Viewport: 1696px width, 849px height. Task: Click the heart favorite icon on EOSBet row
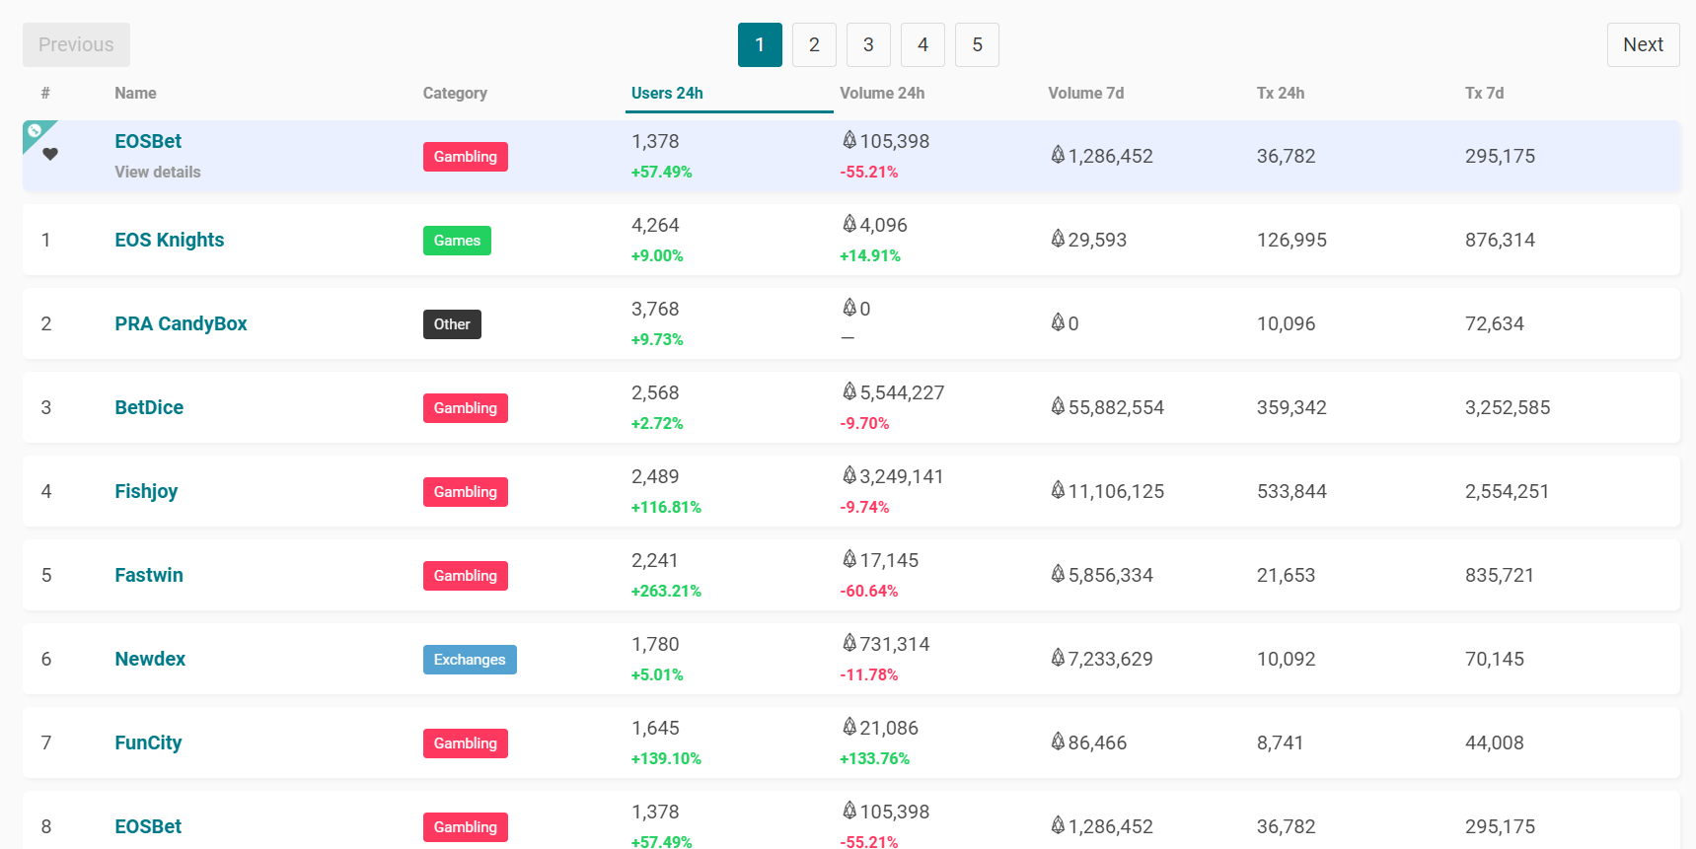click(x=50, y=154)
